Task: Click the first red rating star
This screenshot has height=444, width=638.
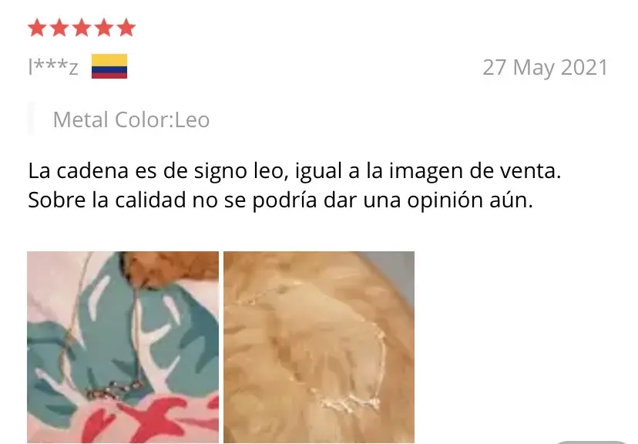Action: [x=37, y=28]
